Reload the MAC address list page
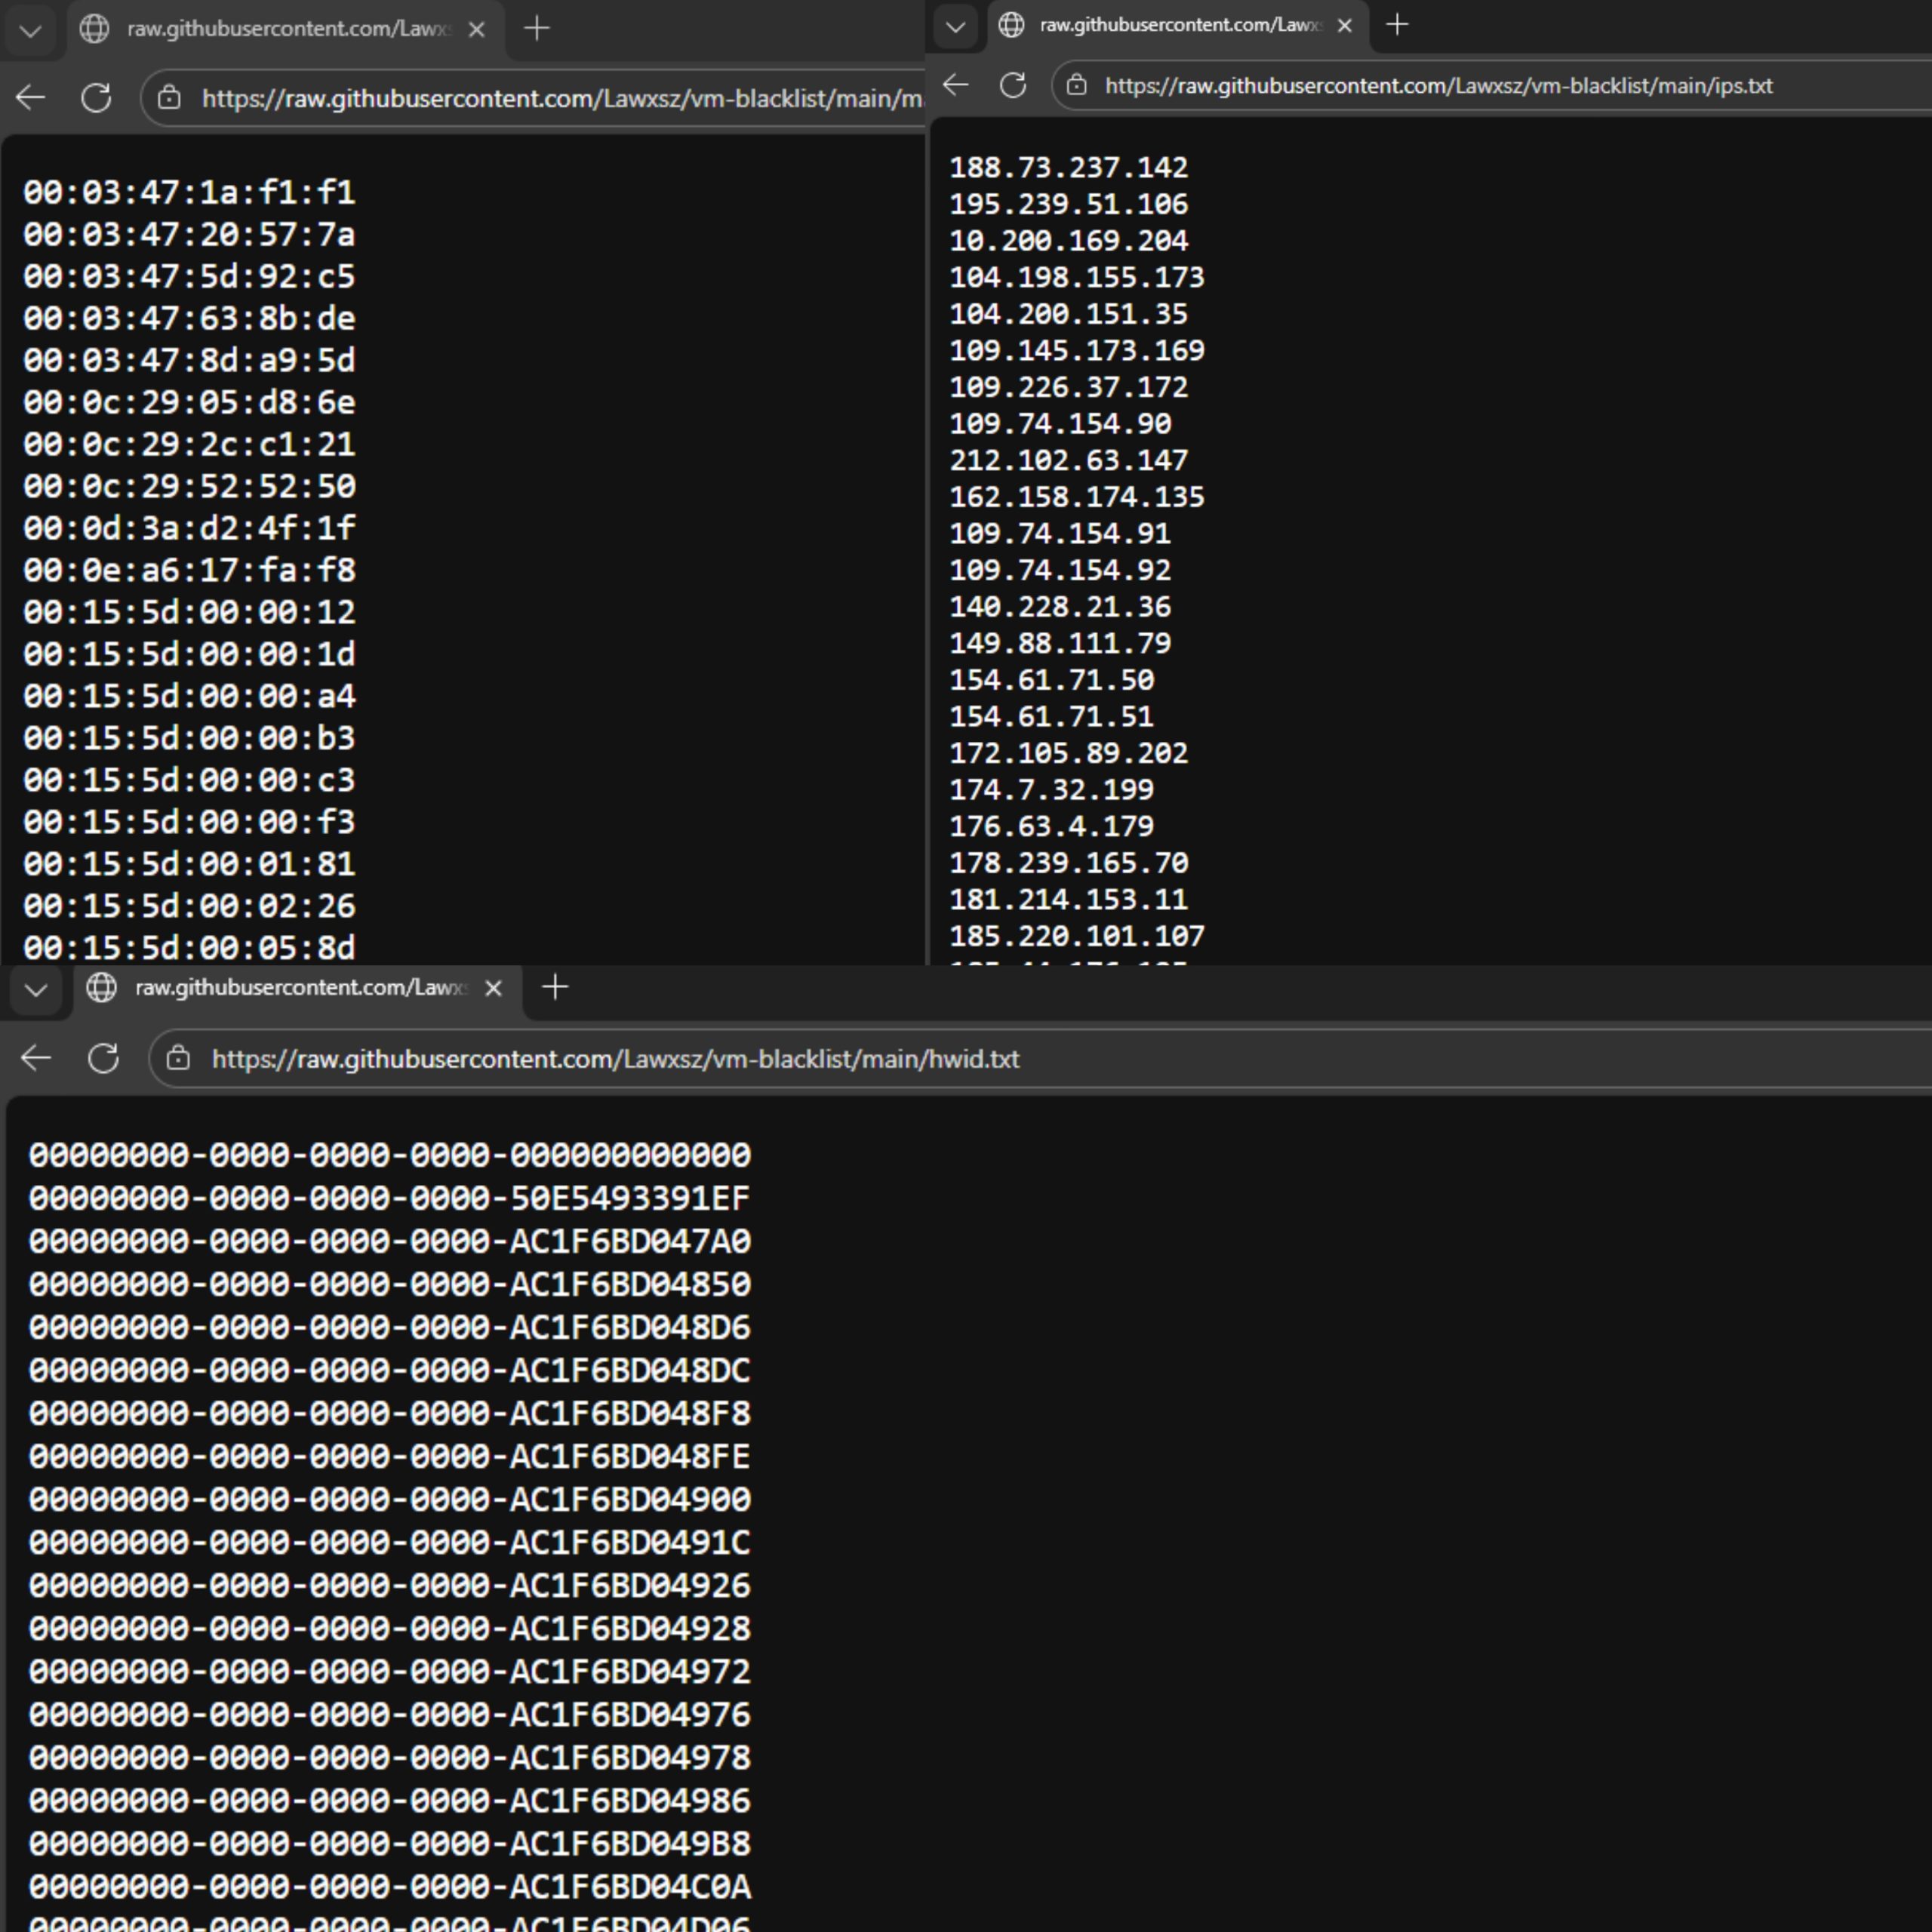 [96, 98]
